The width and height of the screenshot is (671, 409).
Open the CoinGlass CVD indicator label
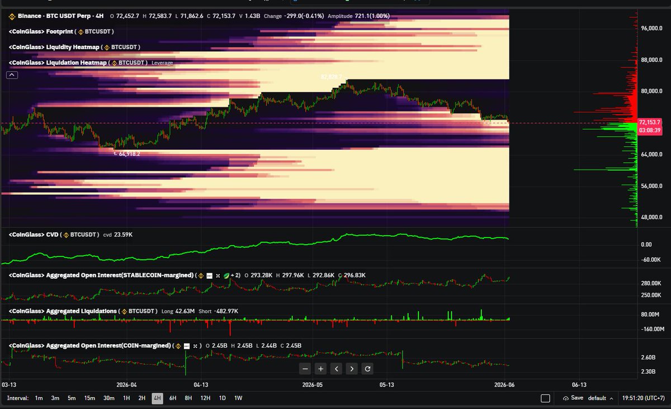pos(54,235)
